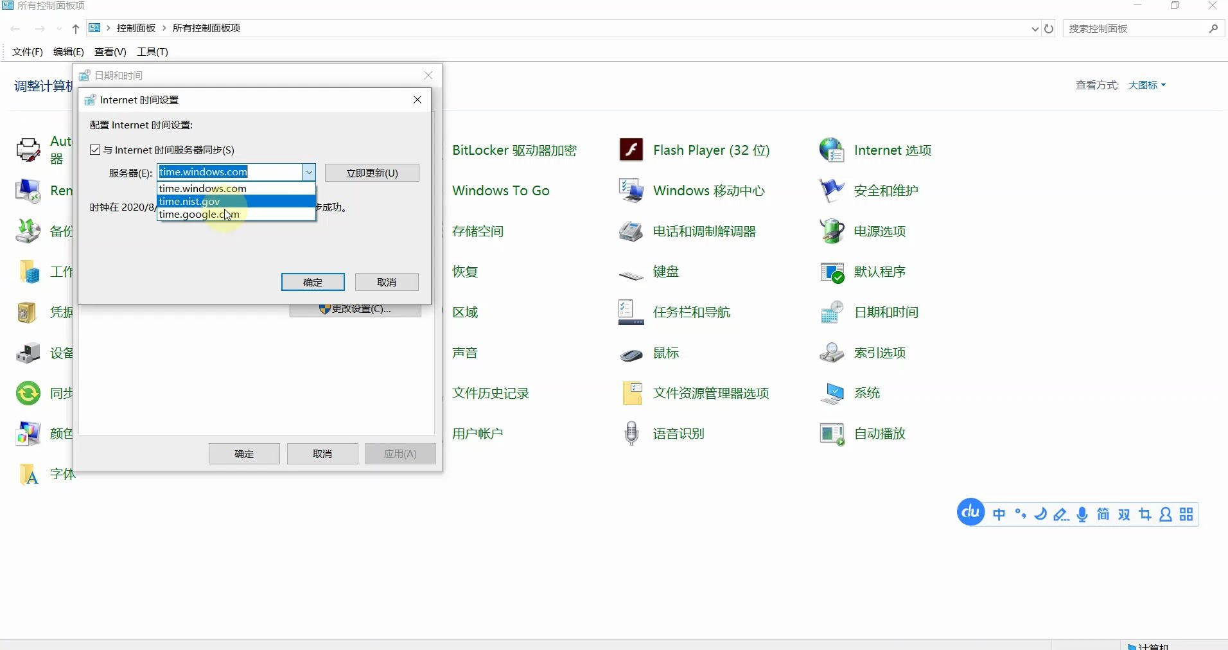Click the refresh button in address bar
Viewport: 1228px width, 650px height.
click(1049, 28)
